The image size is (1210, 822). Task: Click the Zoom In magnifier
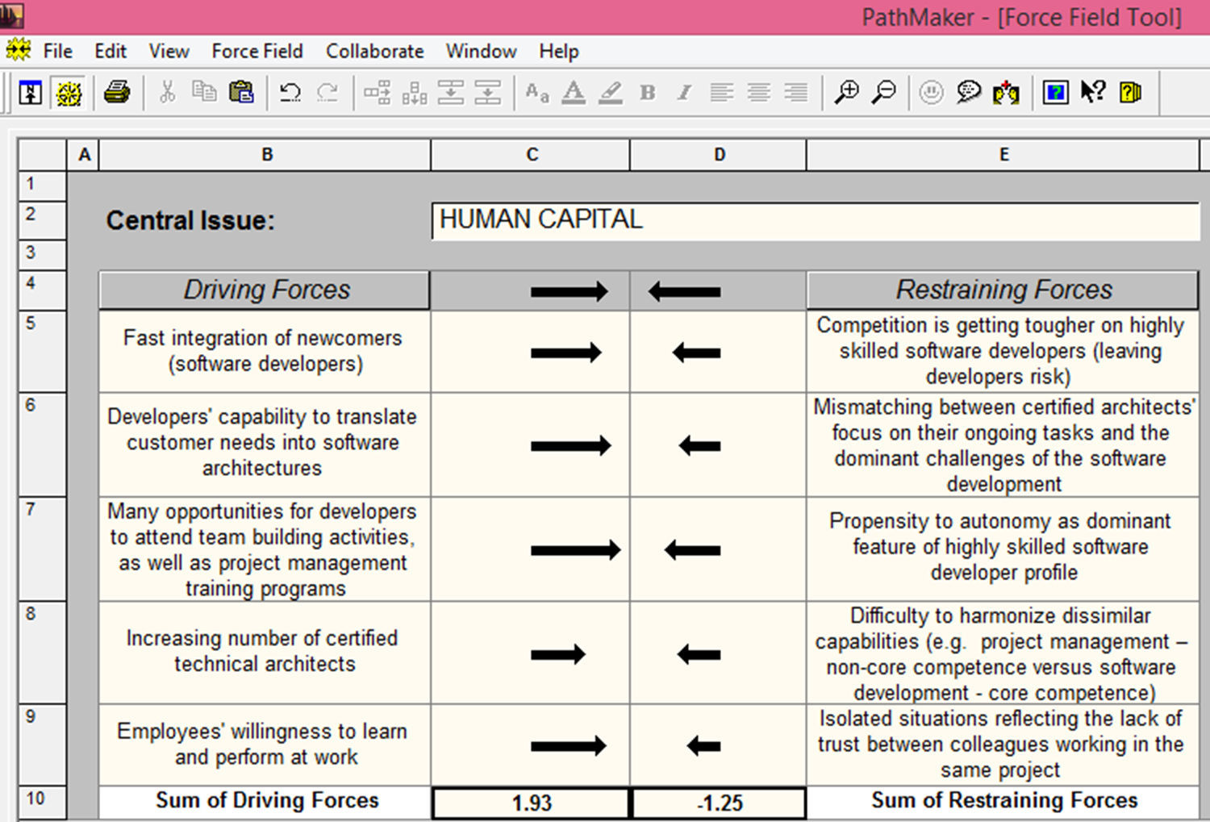846,93
